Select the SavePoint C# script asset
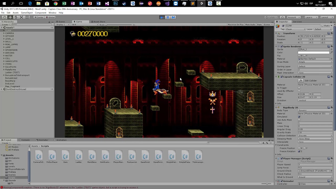 tap(145, 157)
